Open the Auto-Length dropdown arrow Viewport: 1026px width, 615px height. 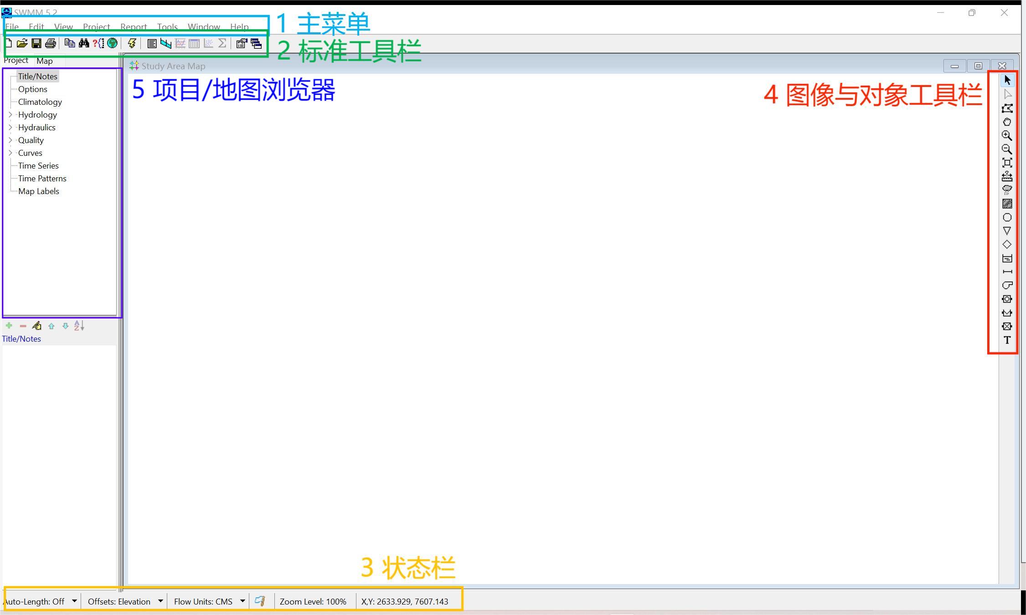(74, 601)
